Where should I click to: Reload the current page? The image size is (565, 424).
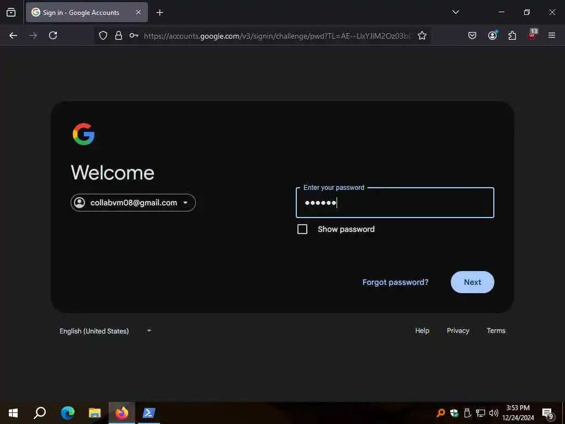[x=53, y=35]
